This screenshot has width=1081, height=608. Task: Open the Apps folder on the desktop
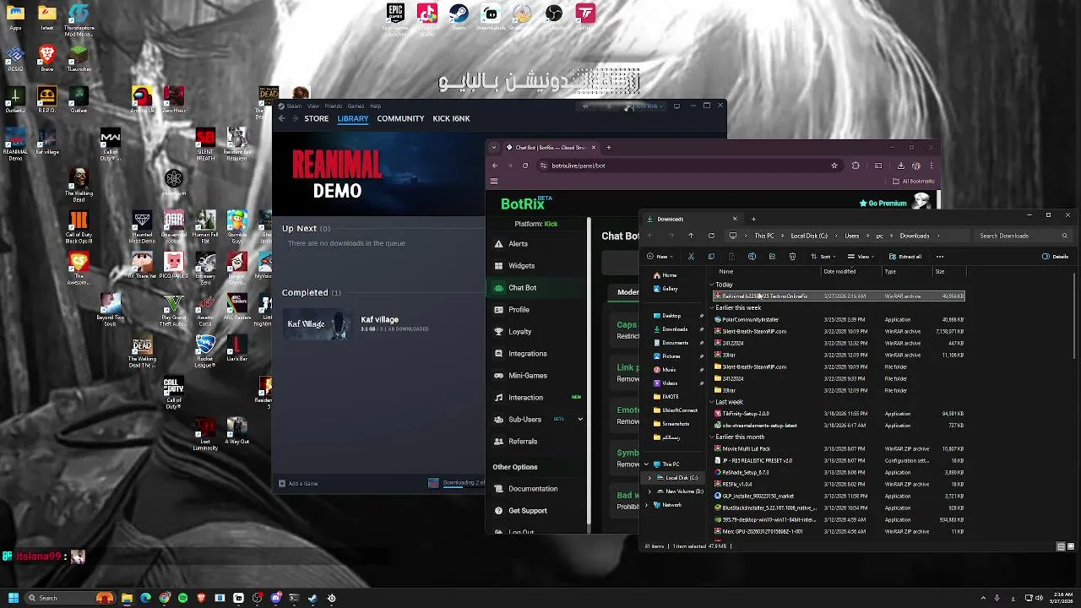click(x=15, y=17)
